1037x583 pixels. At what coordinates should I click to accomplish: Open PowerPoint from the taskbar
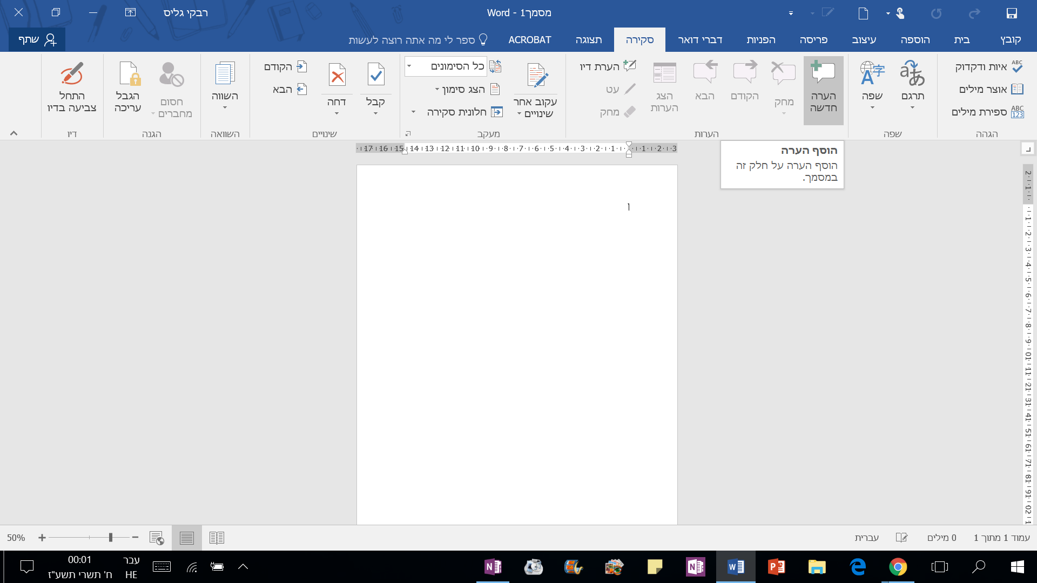coord(776,567)
